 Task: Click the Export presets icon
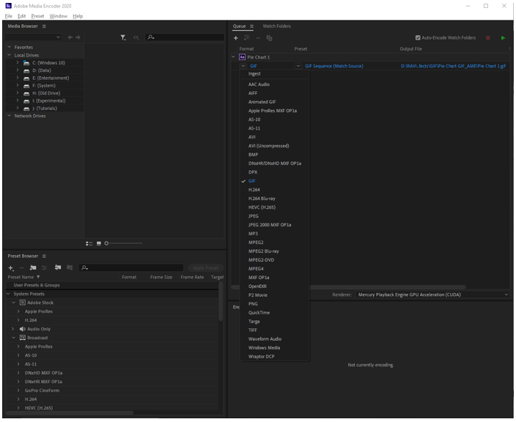(70, 267)
